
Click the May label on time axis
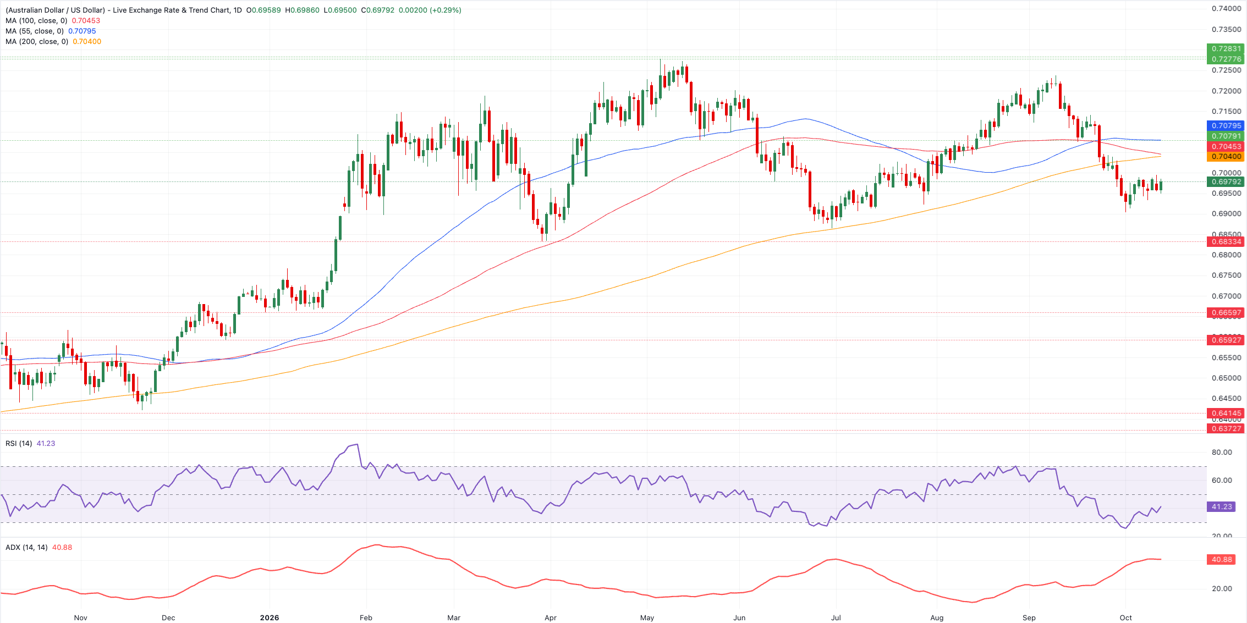point(647,618)
